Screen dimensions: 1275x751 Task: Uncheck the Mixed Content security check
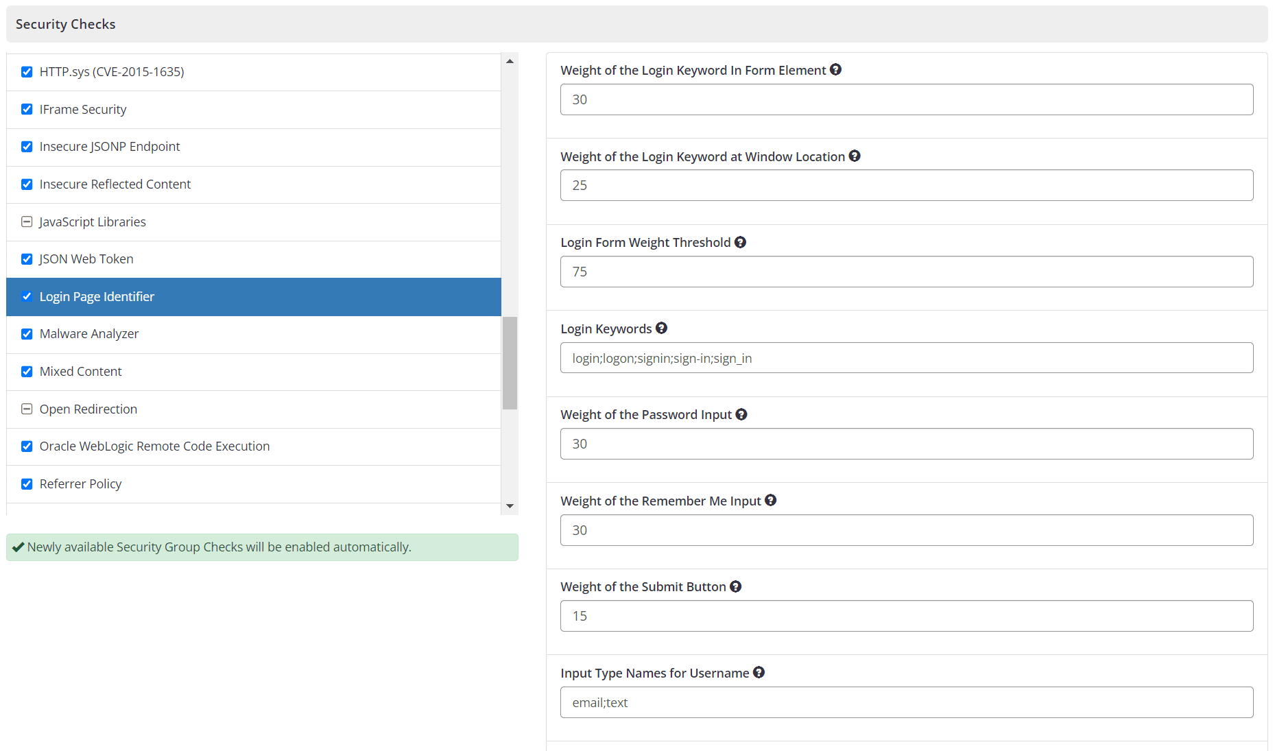tap(27, 371)
